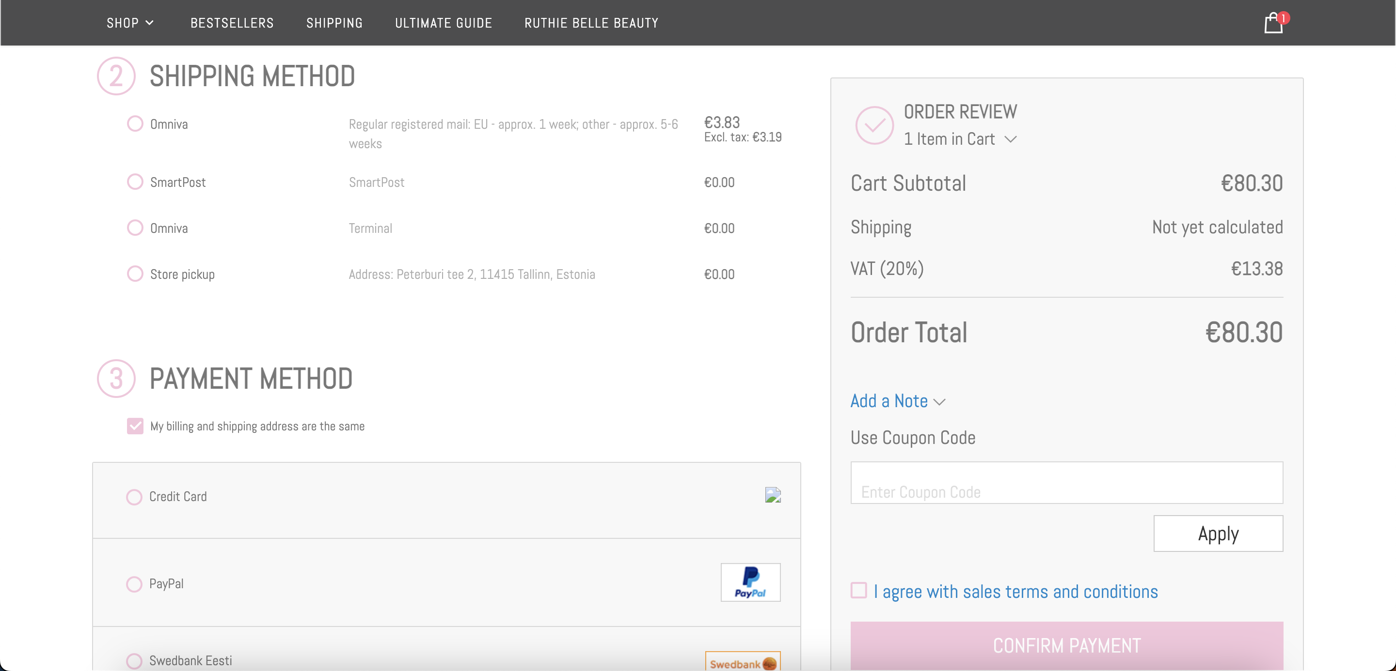Click the Credit Card image icon
Image resolution: width=1396 pixels, height=671 pixels.
(x=772, y=495)
